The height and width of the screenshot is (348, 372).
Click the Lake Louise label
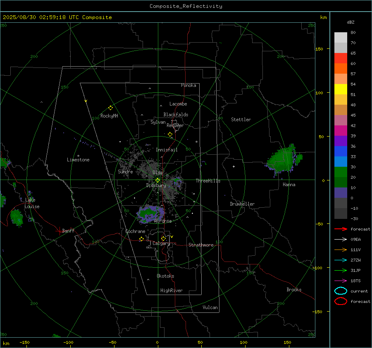[32, 203]
